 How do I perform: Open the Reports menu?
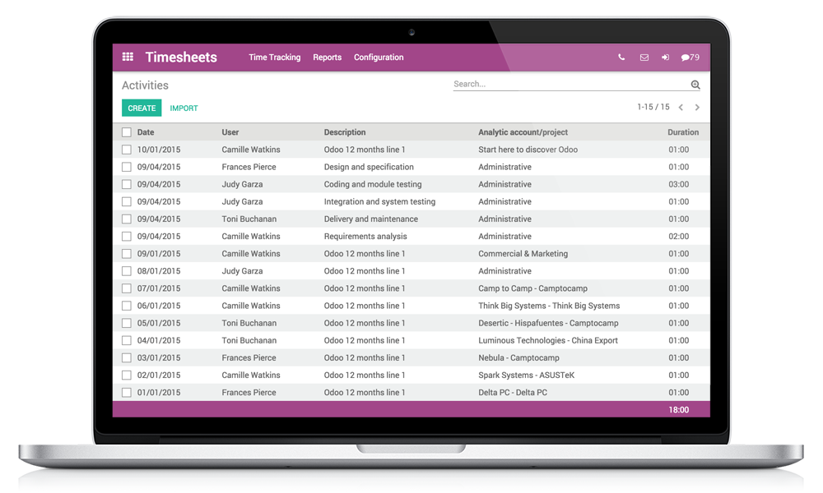(x=327, y=58)
